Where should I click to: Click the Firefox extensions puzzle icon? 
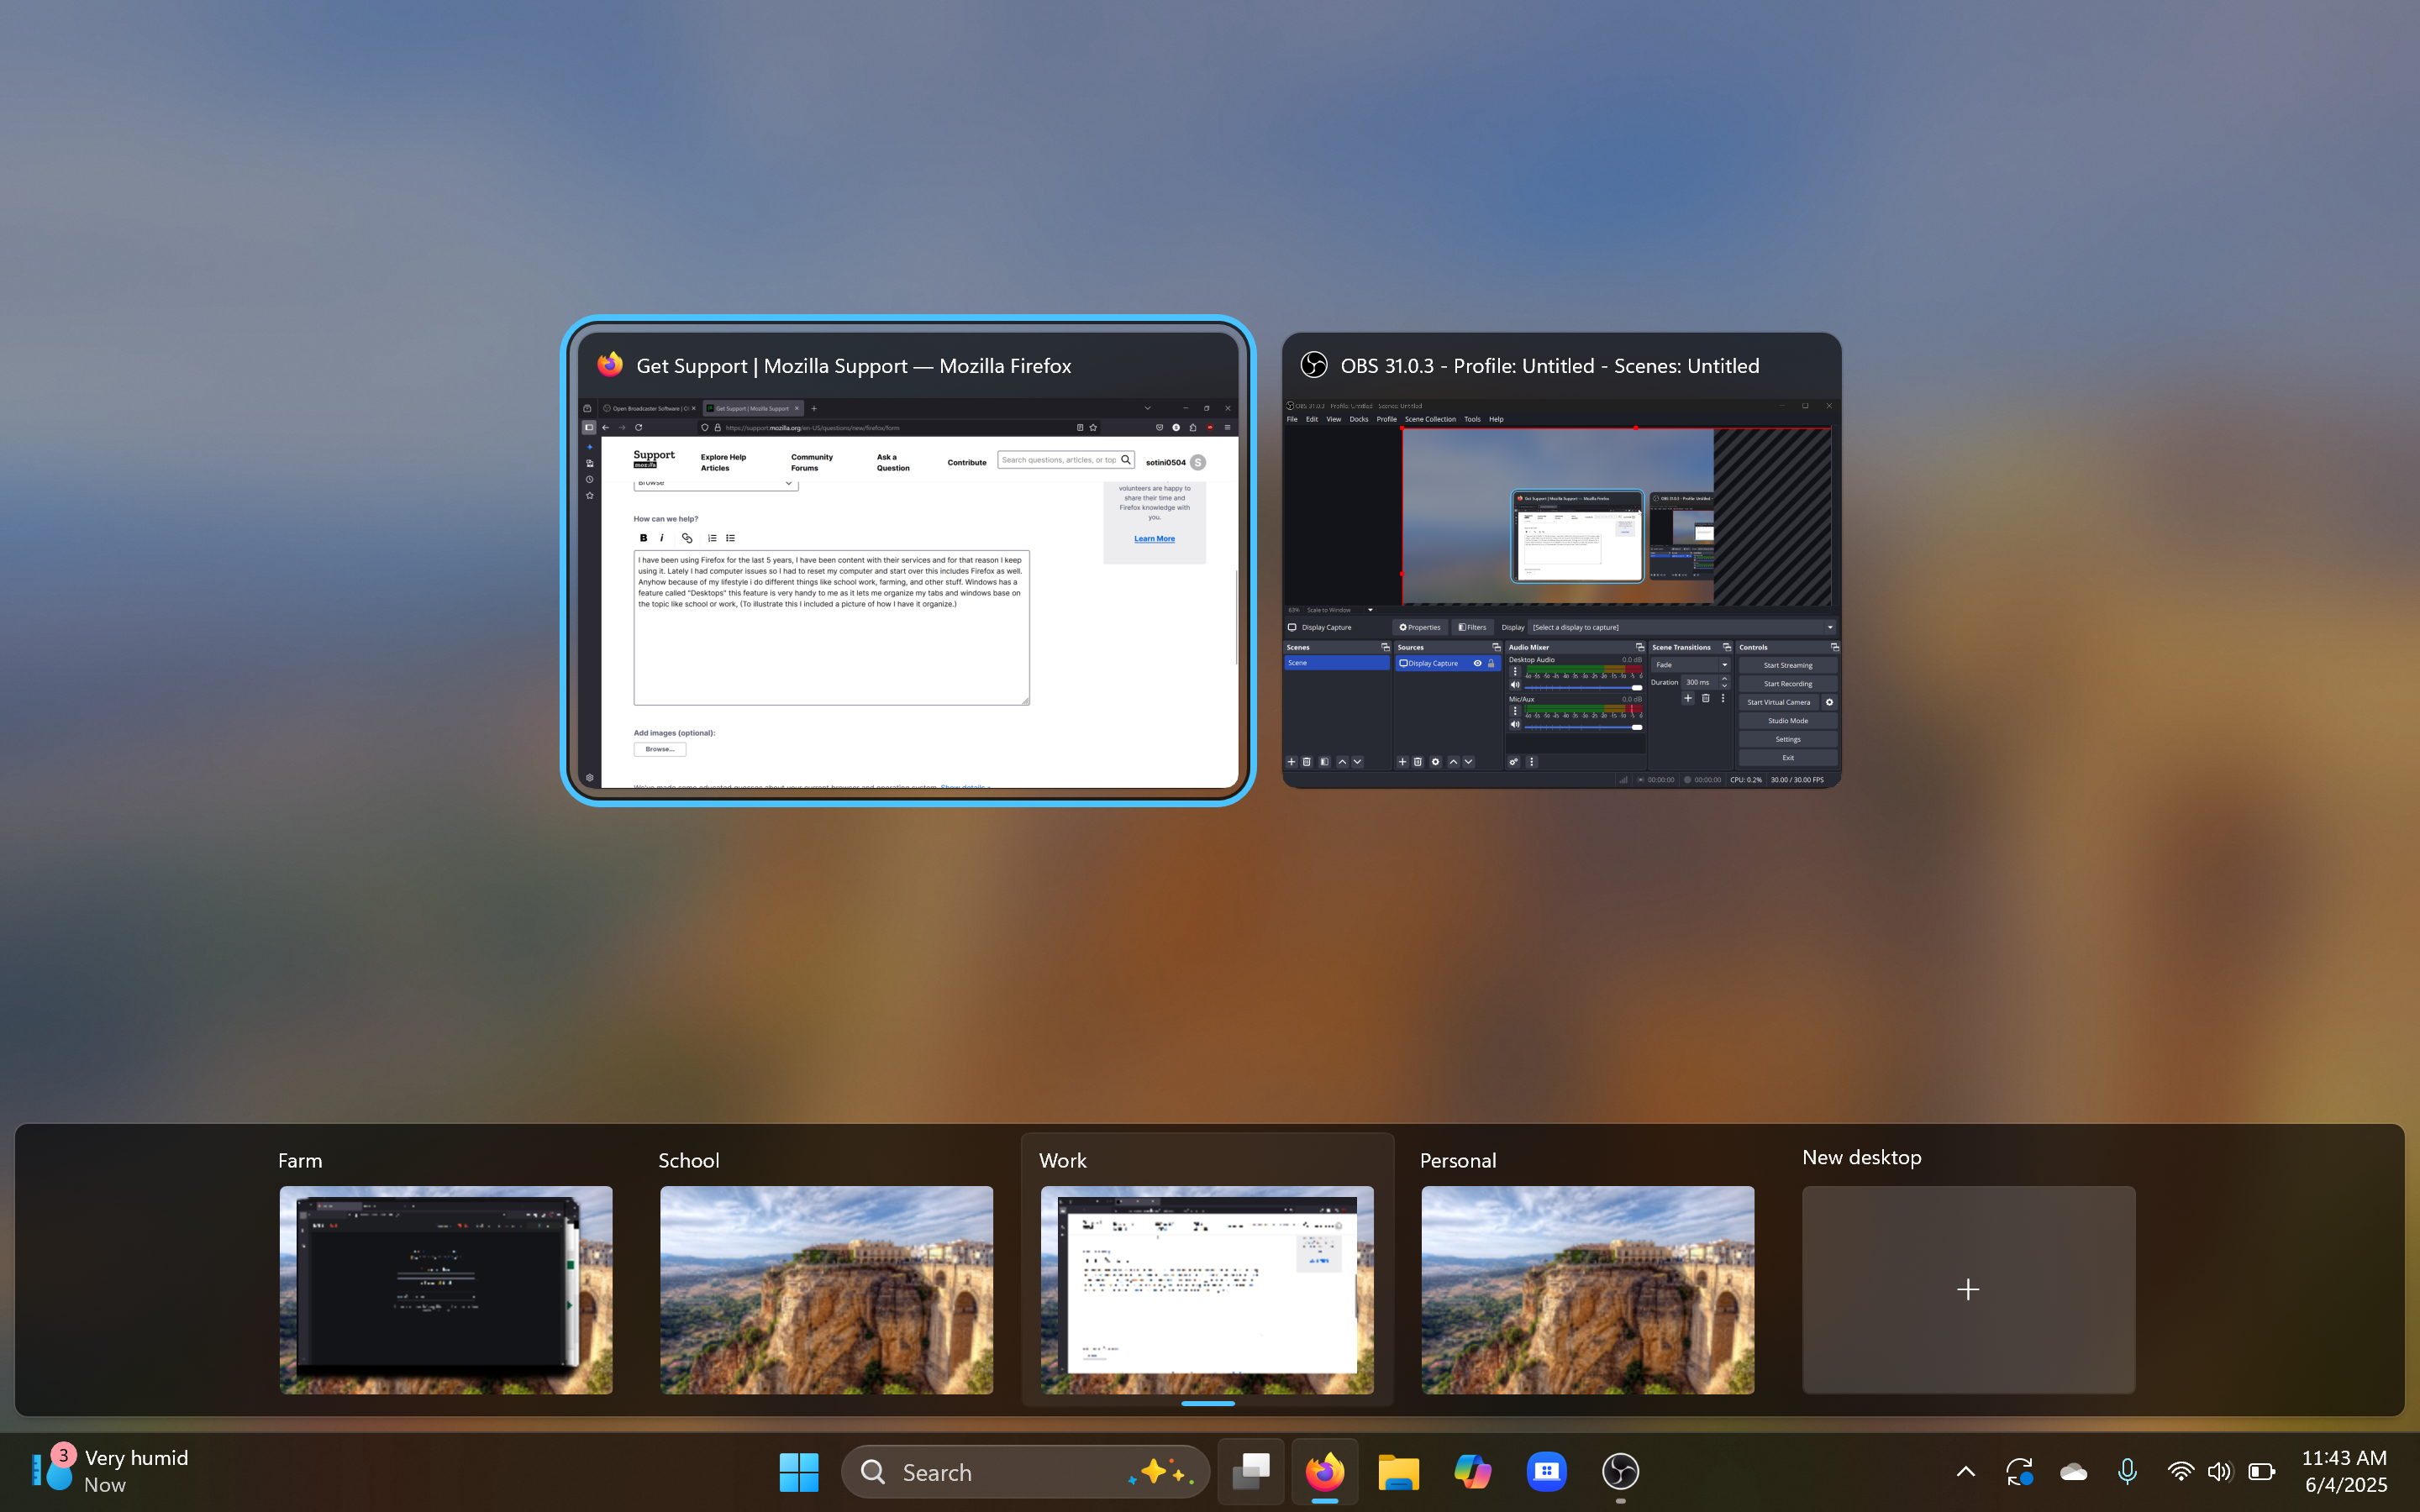click(x=1193, y=427)
